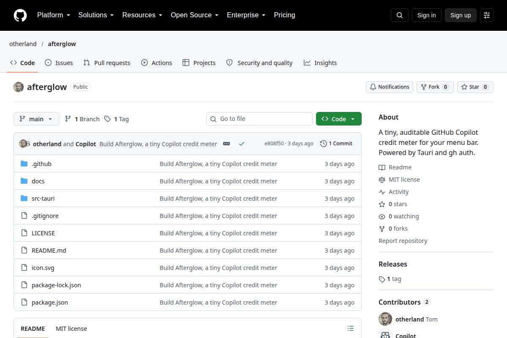
Task: Click the Report repository link
Action: pos(403,241)
